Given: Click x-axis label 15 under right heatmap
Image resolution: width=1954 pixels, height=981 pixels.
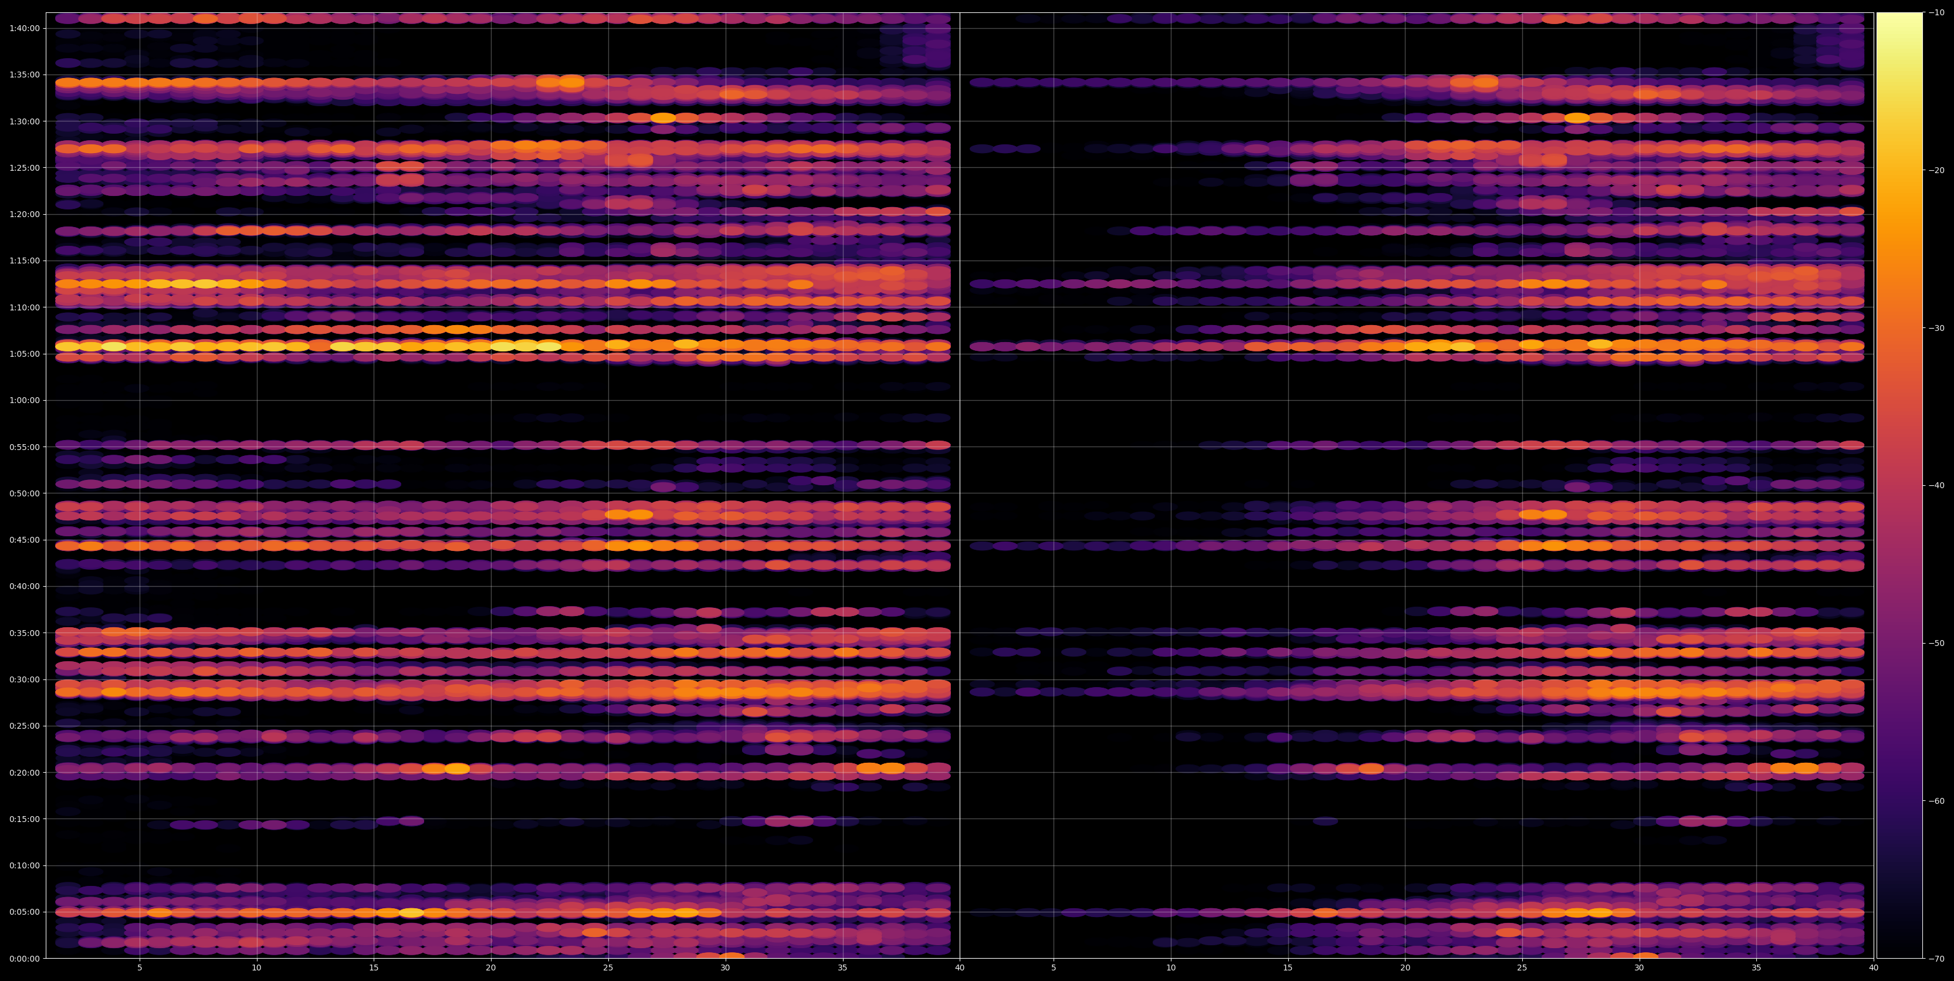Looking at the screenshot, I should point(1288,968).
